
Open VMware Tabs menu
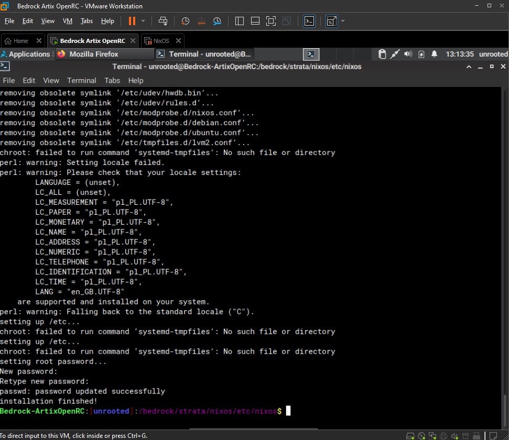(x=86, y=21)
